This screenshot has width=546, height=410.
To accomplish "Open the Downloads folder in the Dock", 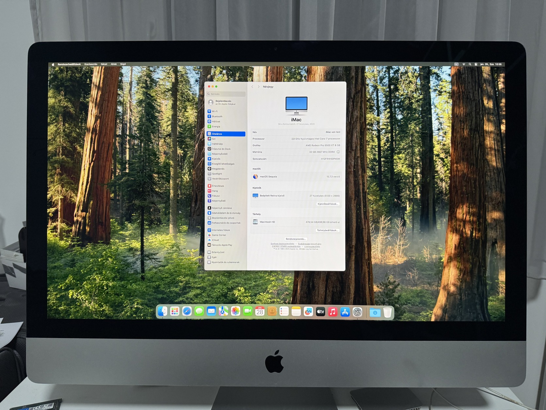I will point(375,313).
